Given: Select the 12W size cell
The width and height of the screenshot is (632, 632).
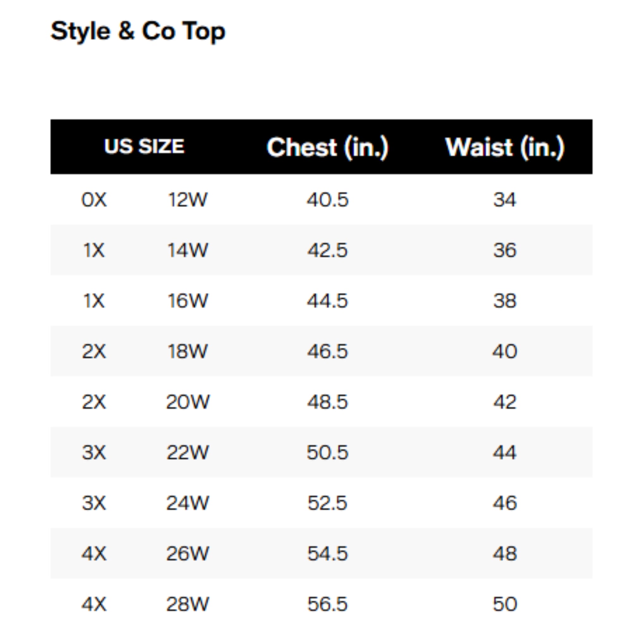Looking at the screenshot, I should pos(187,199).
